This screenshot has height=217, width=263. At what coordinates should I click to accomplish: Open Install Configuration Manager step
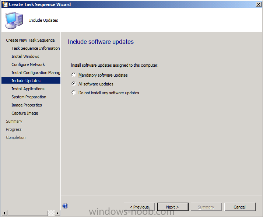pyautogui.click(x=36, y=73)
